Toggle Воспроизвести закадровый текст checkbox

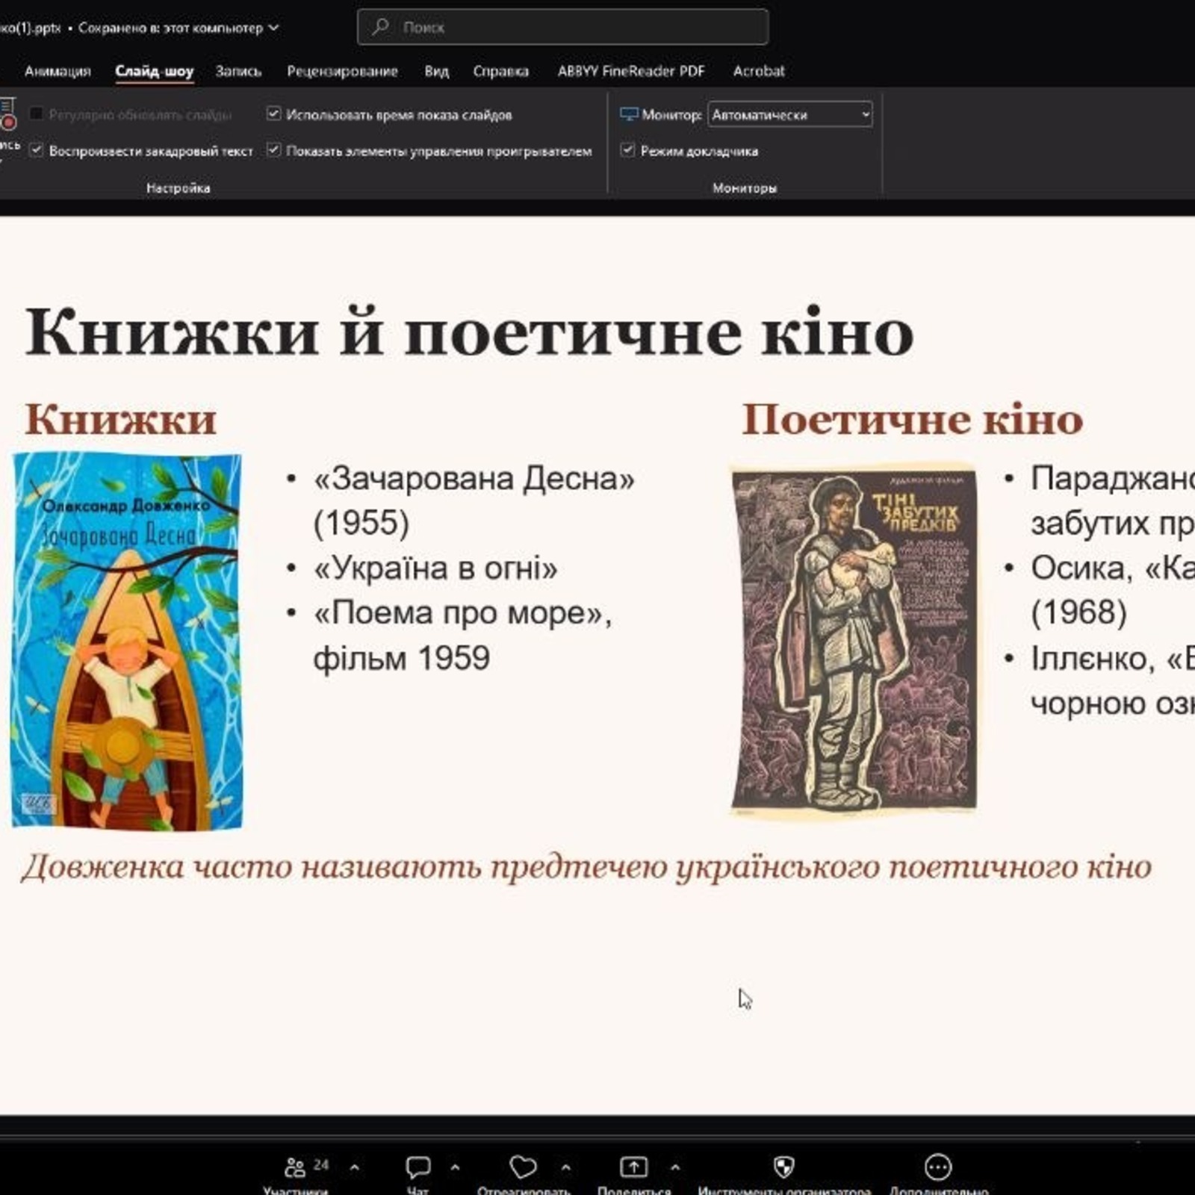pyautogui.click(x=36, y=150)
